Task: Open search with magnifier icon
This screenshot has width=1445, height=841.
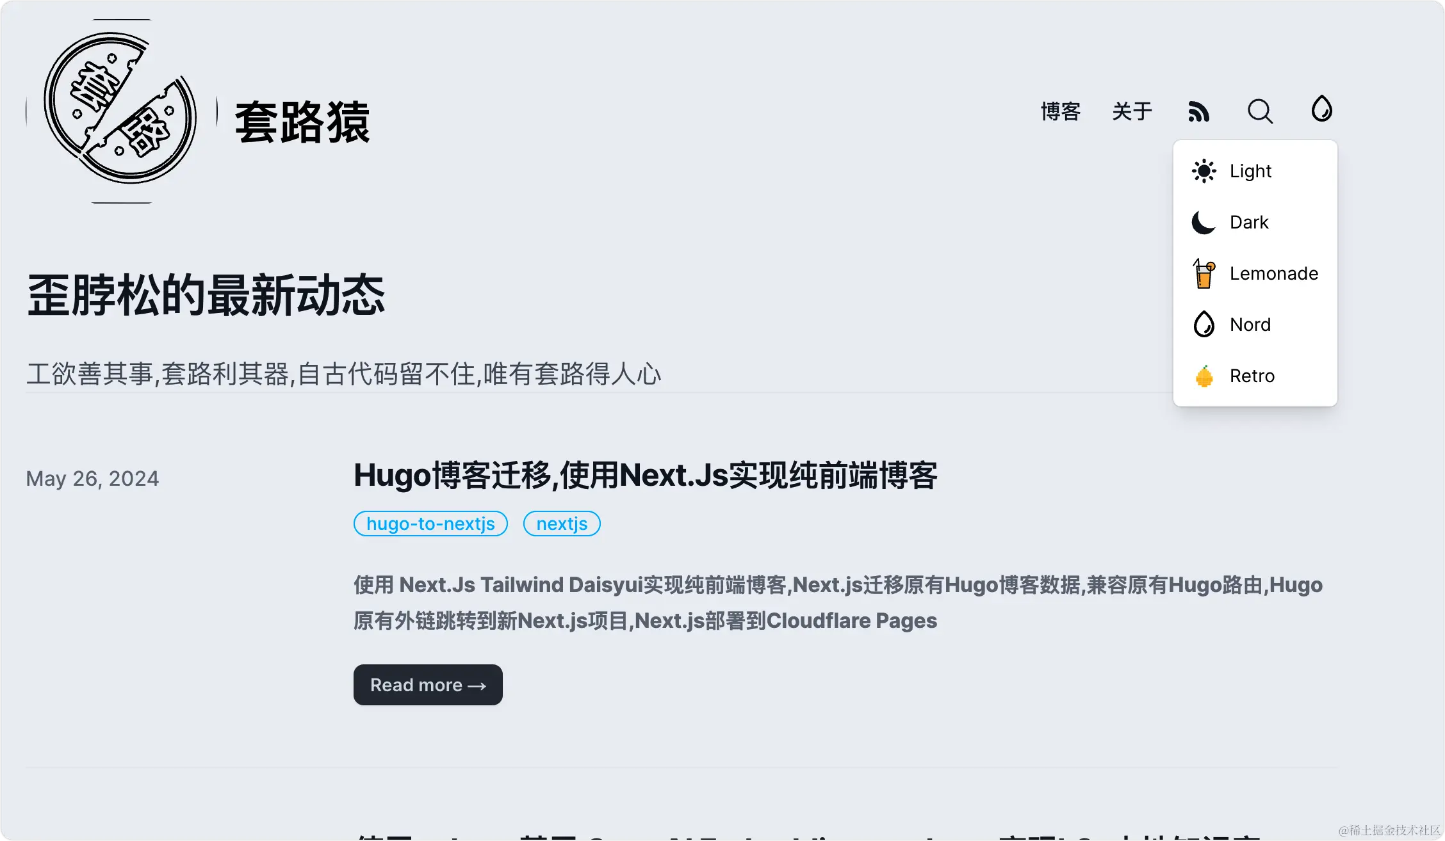Action: [1260, 111]
